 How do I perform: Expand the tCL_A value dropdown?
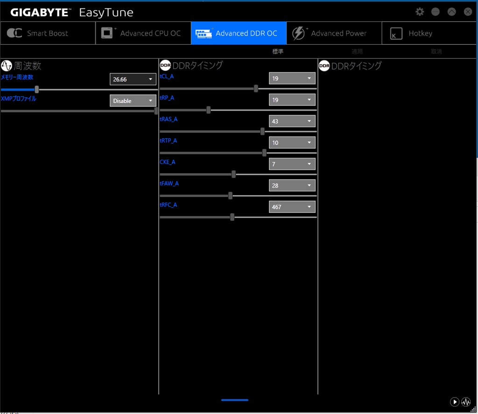[292, 78]
